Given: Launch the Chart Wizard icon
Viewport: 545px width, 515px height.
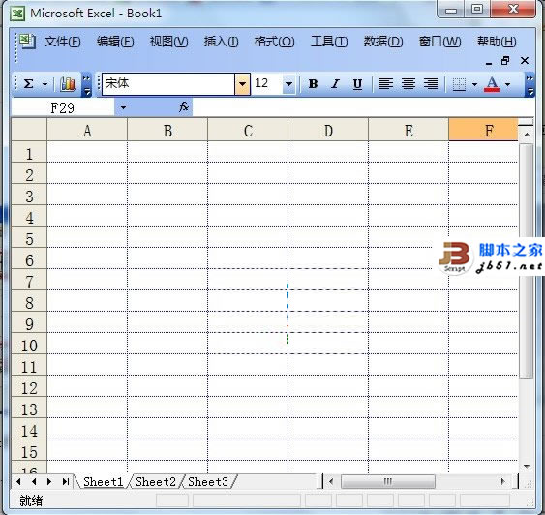Looking at the screenshot, I should click(68, 84).
